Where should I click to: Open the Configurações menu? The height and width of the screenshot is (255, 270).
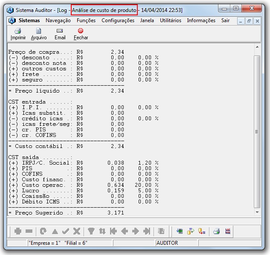pos(118,20)
